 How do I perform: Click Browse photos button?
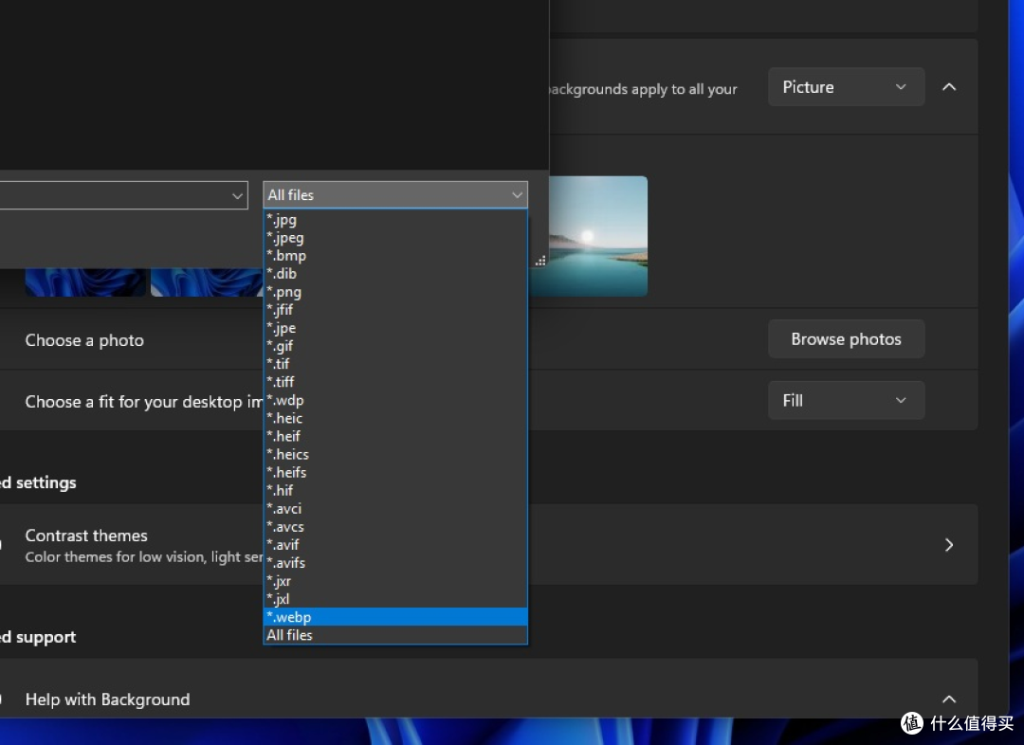click(x=846, y=339)
